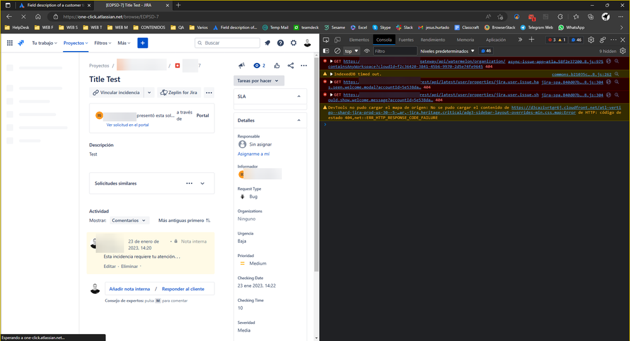Switch to Fuentes DevTools tab
This screenshot has width=630, height=341.
coord(405,40)
